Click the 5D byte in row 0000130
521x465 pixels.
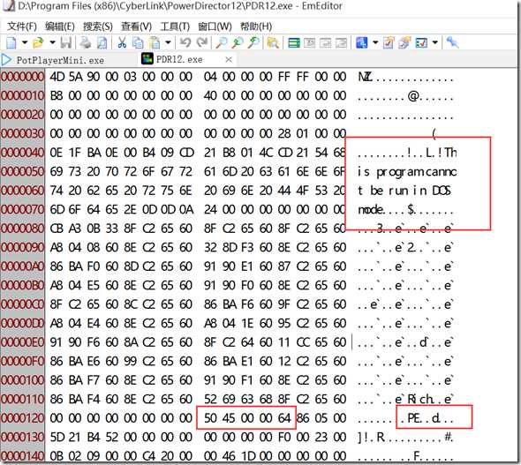point(57,437)
